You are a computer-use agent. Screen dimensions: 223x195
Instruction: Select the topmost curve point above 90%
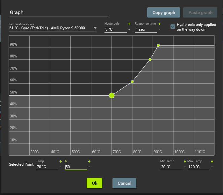click(158, 45)
